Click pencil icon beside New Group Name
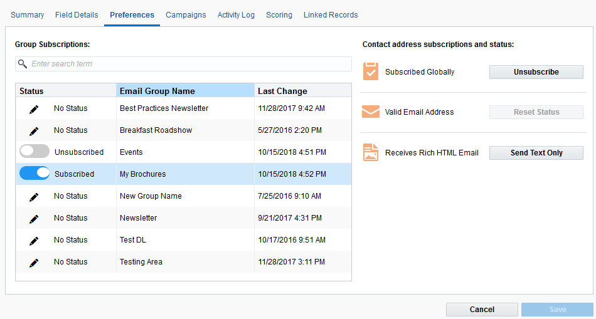 (34, 197)
